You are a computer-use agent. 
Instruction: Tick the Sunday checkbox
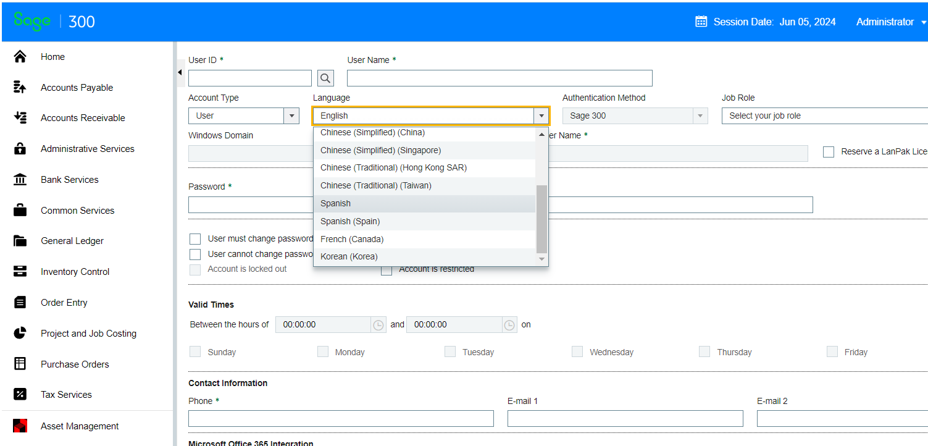[195, 351]
